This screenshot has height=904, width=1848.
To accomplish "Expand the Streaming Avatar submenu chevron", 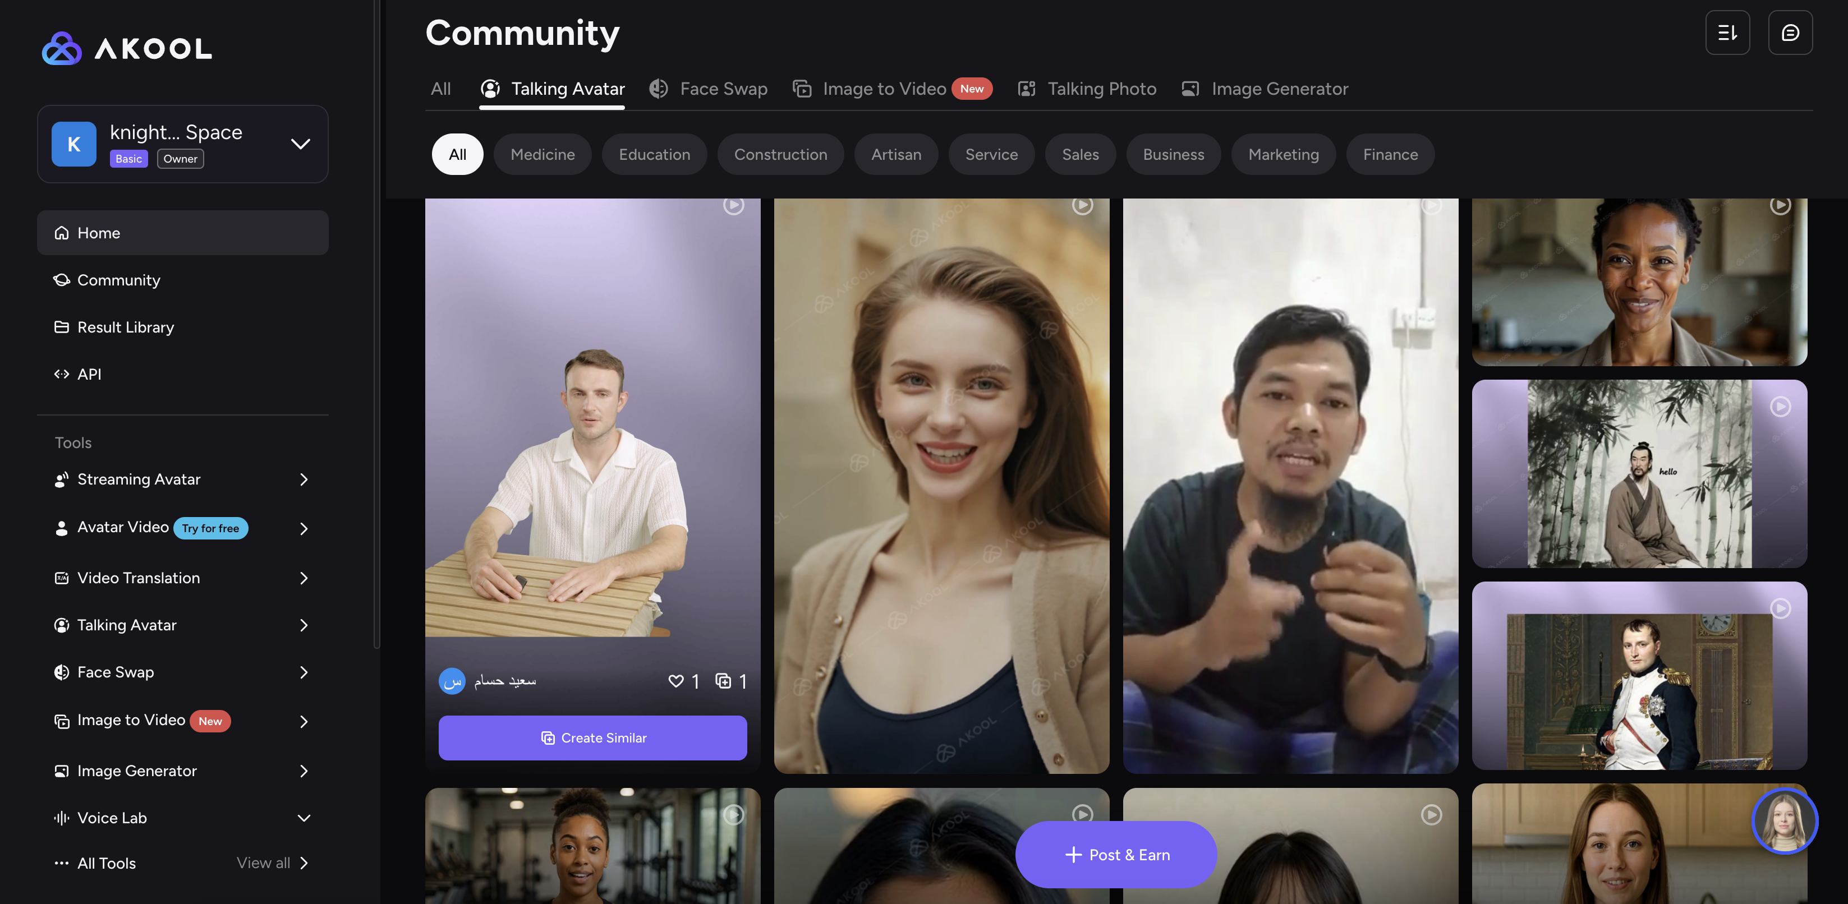I will (304, 479).
